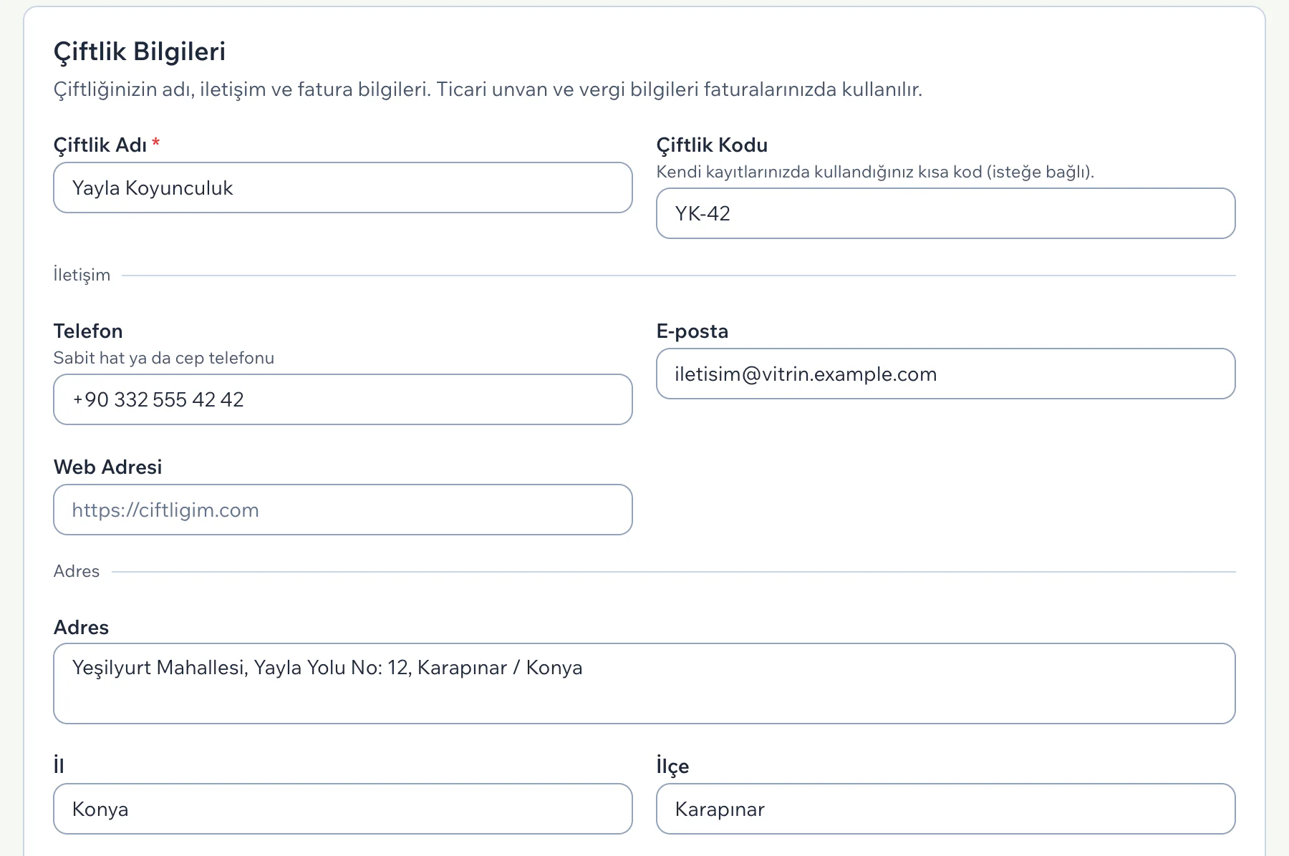Click the İletişim section label

pyautogui.click(x=82, y=275)
